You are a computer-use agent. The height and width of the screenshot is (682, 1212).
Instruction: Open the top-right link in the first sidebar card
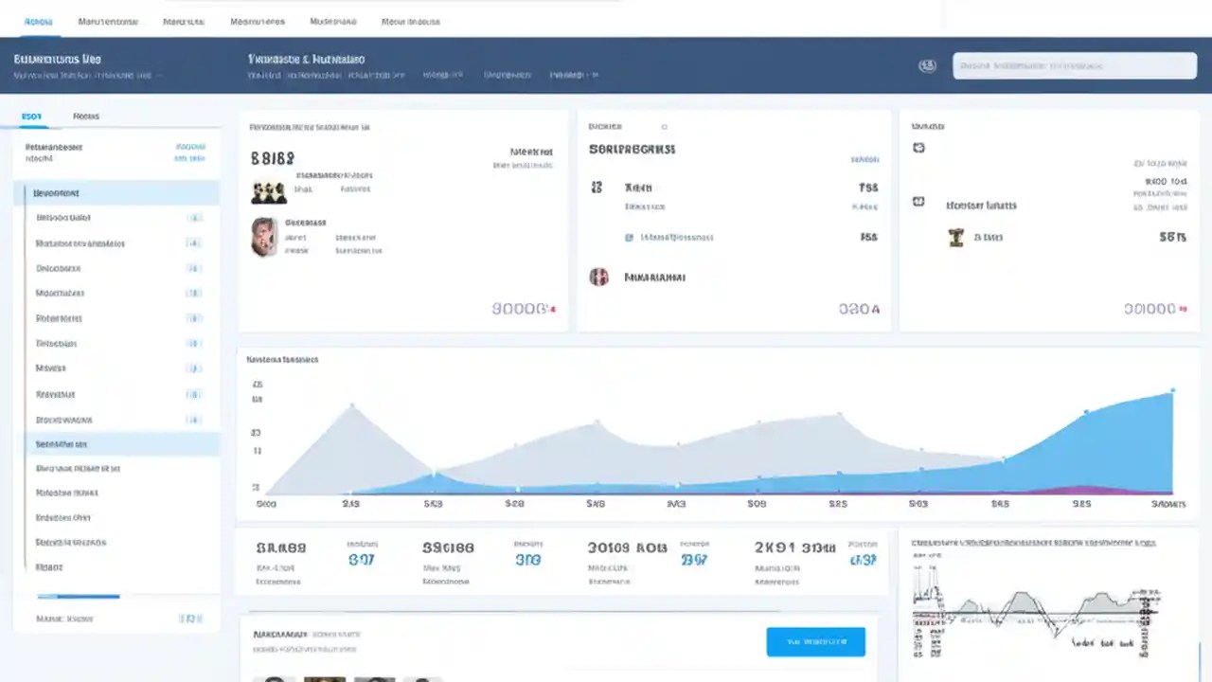coord(190,147)
